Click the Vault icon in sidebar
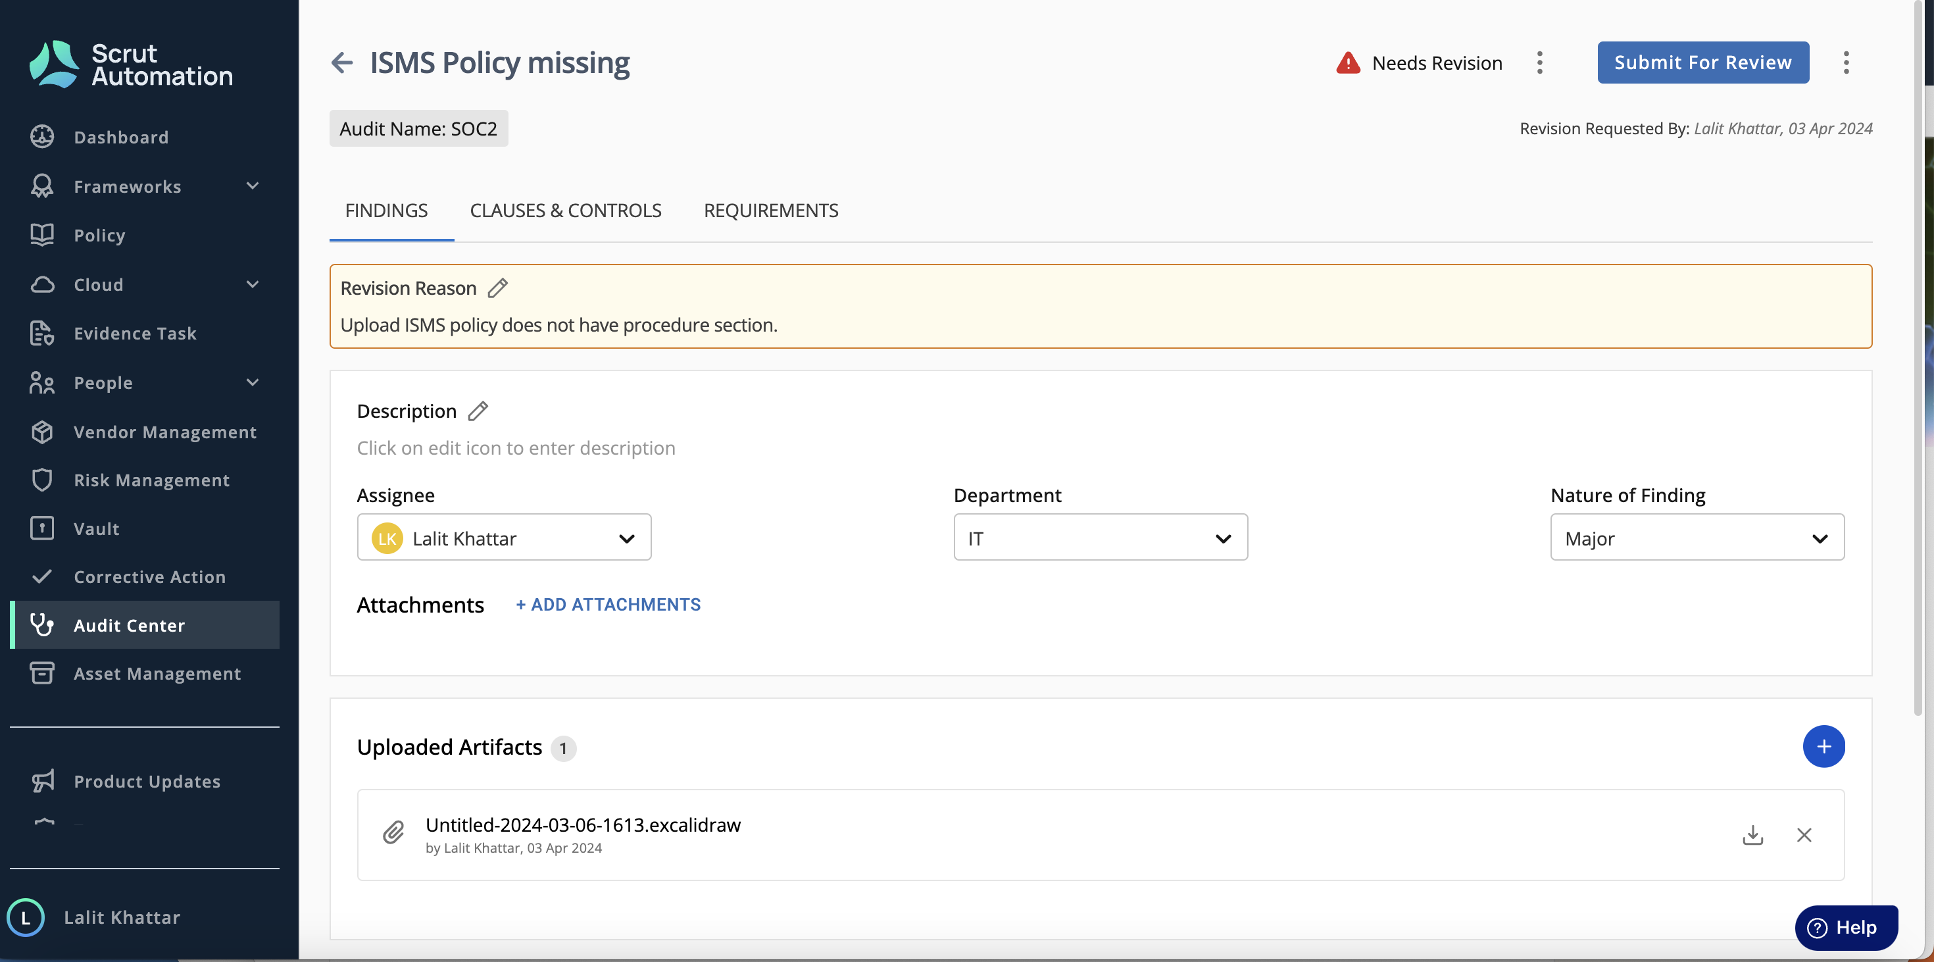The width and height of the screenshot is (1934, 962). pyautogui.click(x=42, y=528)
